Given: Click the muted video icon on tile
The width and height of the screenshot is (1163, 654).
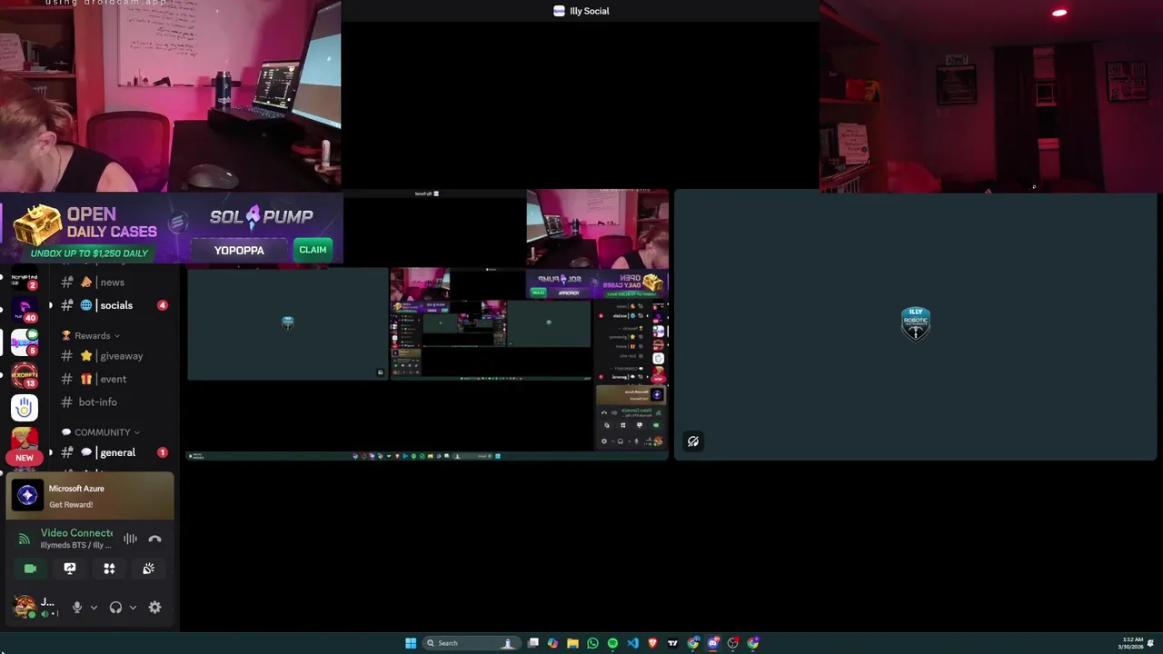Looking at the screenshot, I should 693,441.
